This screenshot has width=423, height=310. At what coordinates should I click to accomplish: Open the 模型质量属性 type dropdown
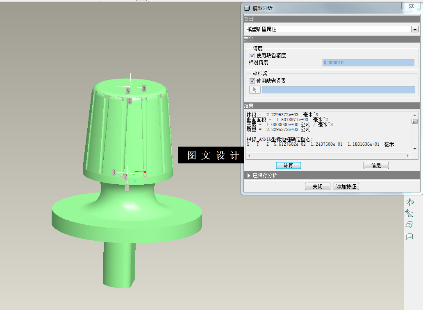pos(415,29)
